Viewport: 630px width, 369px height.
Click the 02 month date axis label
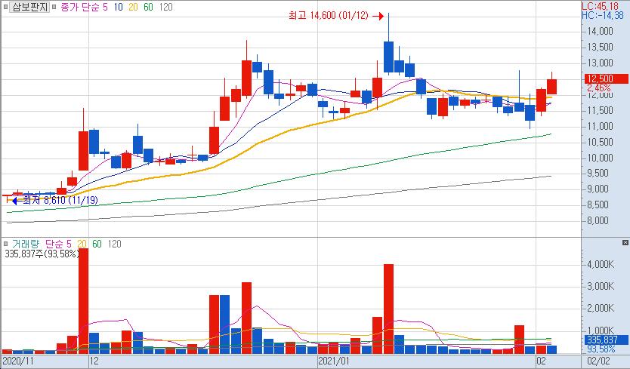pyautogui.click(x=541, y=361)
